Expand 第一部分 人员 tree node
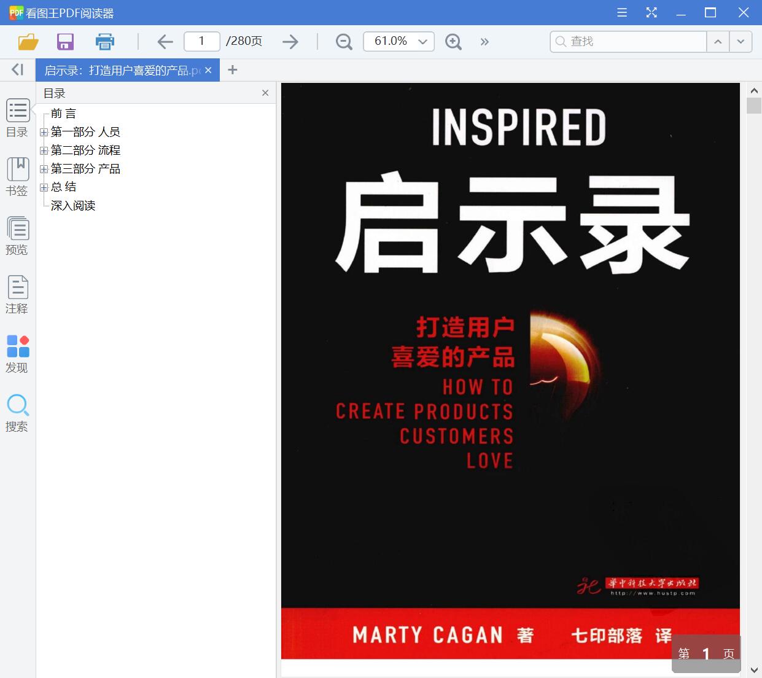The height and width of the screenshot is (678, 762). 44,132
